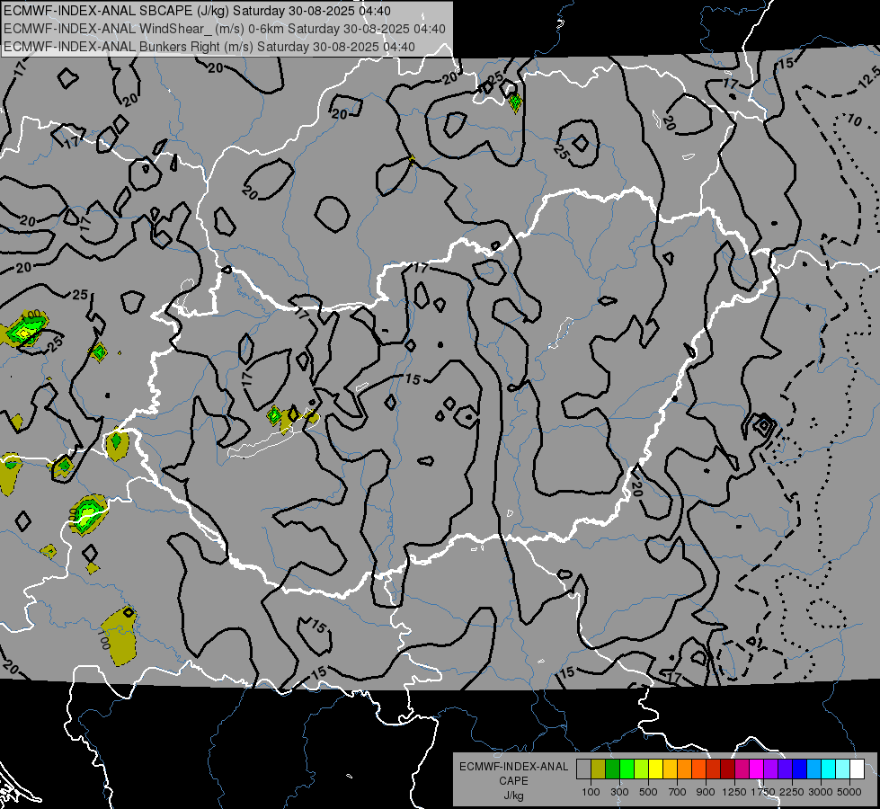Click the dark green legend swatch
The height and width of the screenshot is (809, 880).
pos(612,769)
